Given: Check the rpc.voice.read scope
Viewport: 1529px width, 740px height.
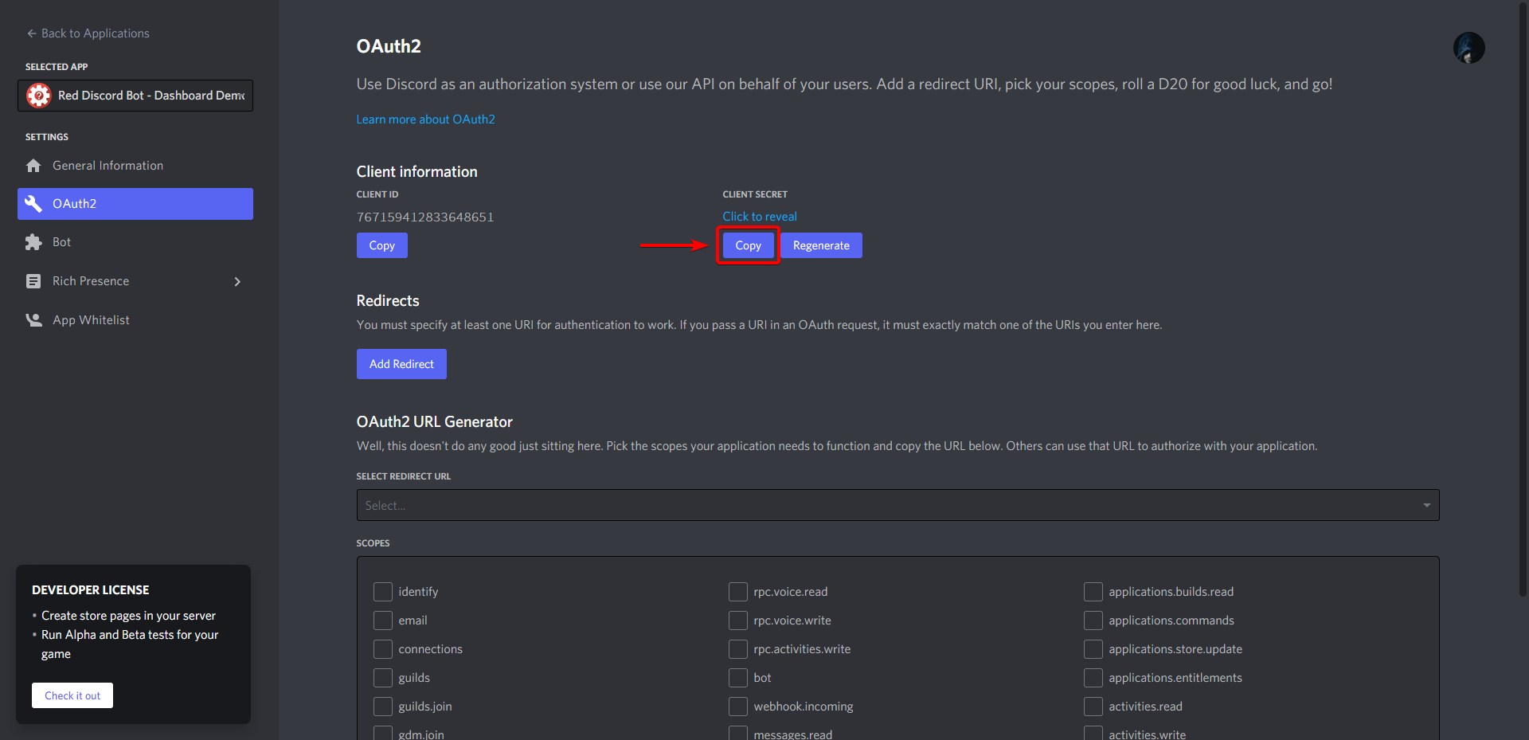Looking at the screenshot, I should 738,592.
